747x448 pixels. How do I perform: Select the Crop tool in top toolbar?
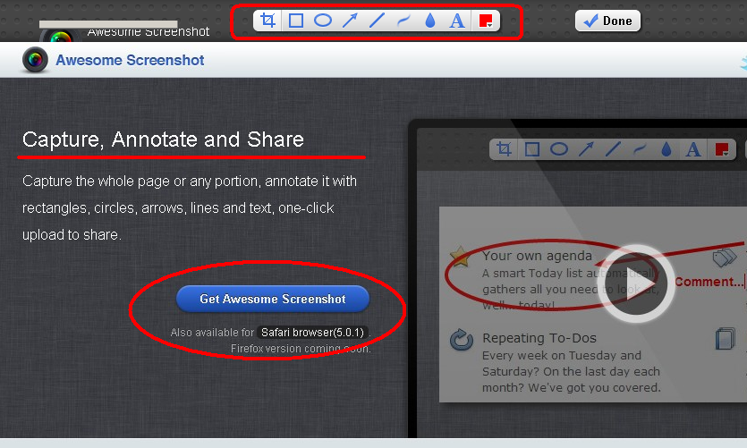tap(267, 21)
